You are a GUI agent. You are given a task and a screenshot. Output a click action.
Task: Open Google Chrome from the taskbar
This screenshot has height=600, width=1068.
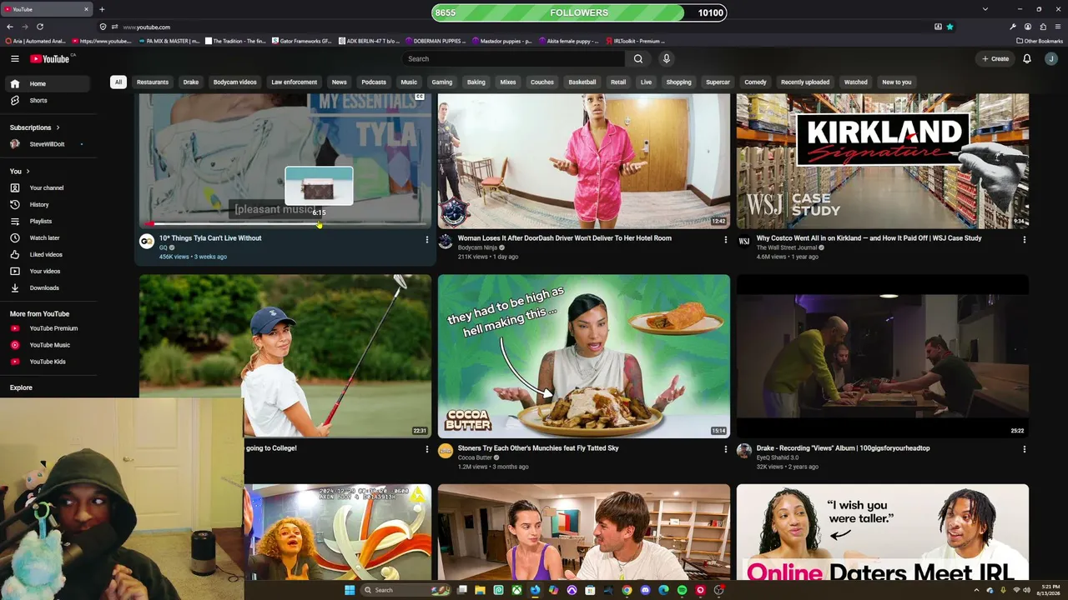click(627, 590)
